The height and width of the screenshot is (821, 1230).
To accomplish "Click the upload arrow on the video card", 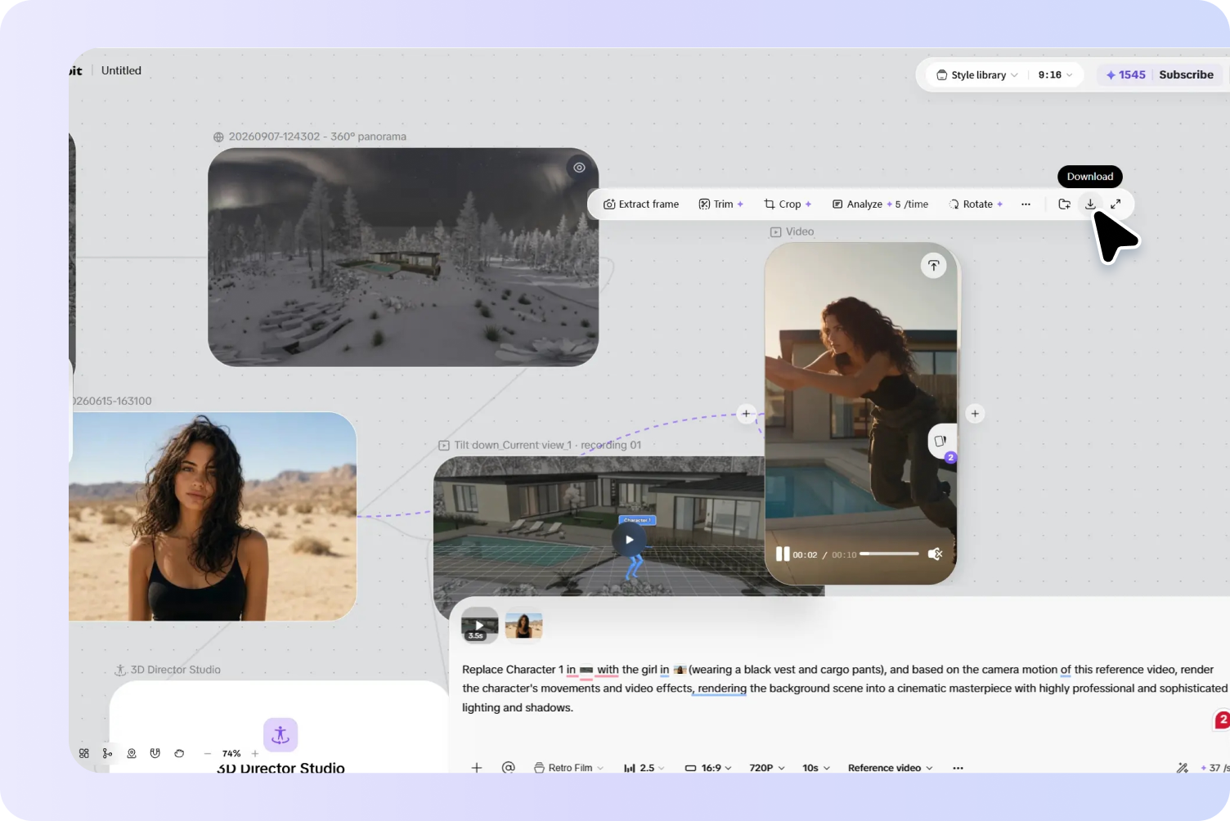I will coord(933,266).
